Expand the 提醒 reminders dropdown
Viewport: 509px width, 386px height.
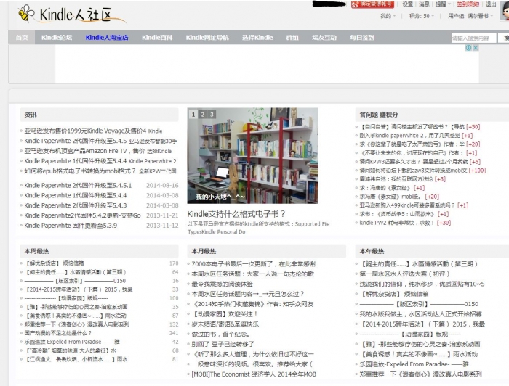coord(443,4)
